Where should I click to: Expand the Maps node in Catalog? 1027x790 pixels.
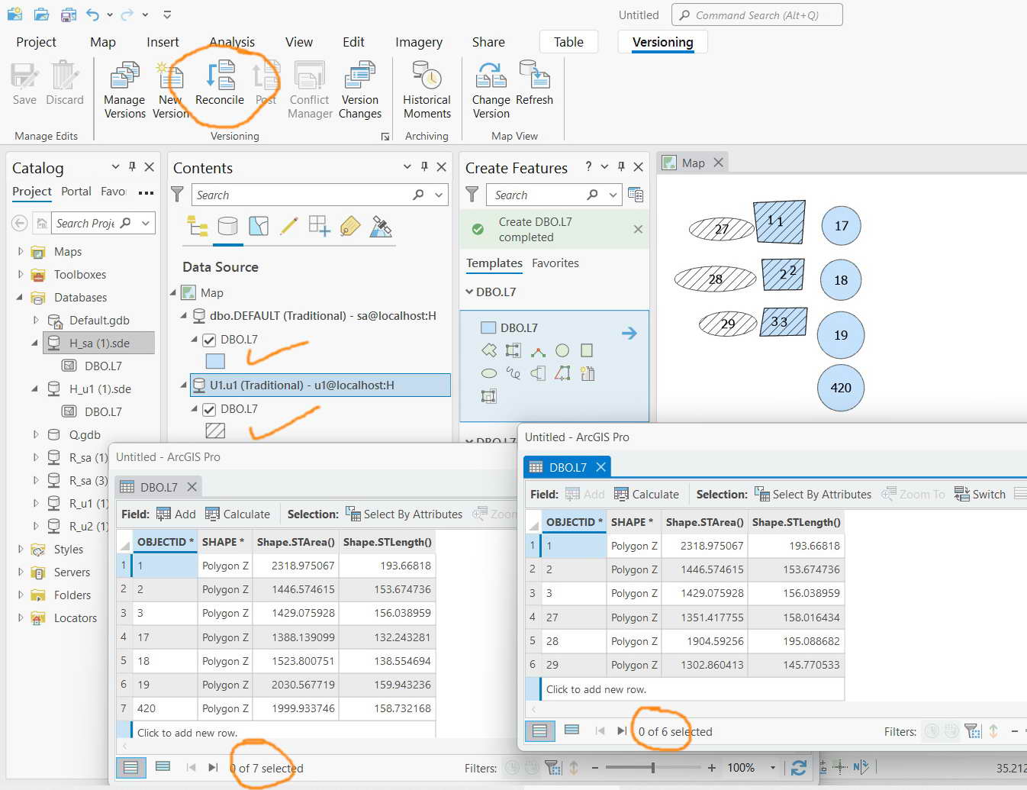[x=20, y=251]
